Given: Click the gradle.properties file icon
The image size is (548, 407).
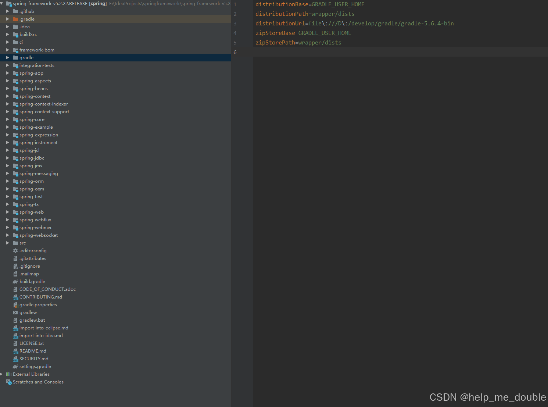Looking at the screenshot, I should [15, 305].
